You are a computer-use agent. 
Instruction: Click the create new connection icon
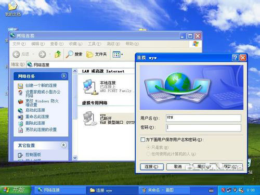pos(20,86)
